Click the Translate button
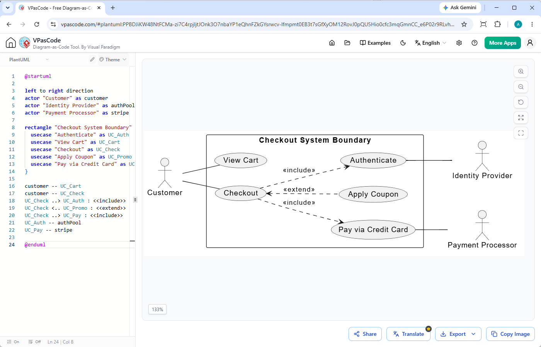Viewport: 541px width, 347px height. [408, 334]
